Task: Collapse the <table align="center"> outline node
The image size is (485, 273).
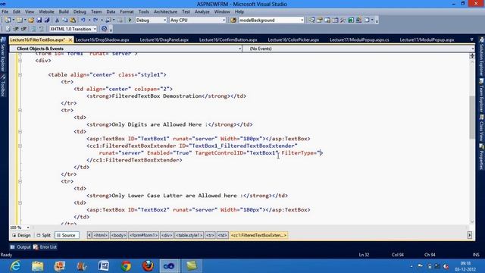Action: tap(20, 74)
